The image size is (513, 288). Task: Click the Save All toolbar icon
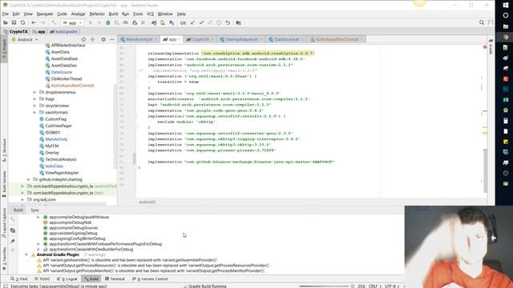tap(14, 22)
